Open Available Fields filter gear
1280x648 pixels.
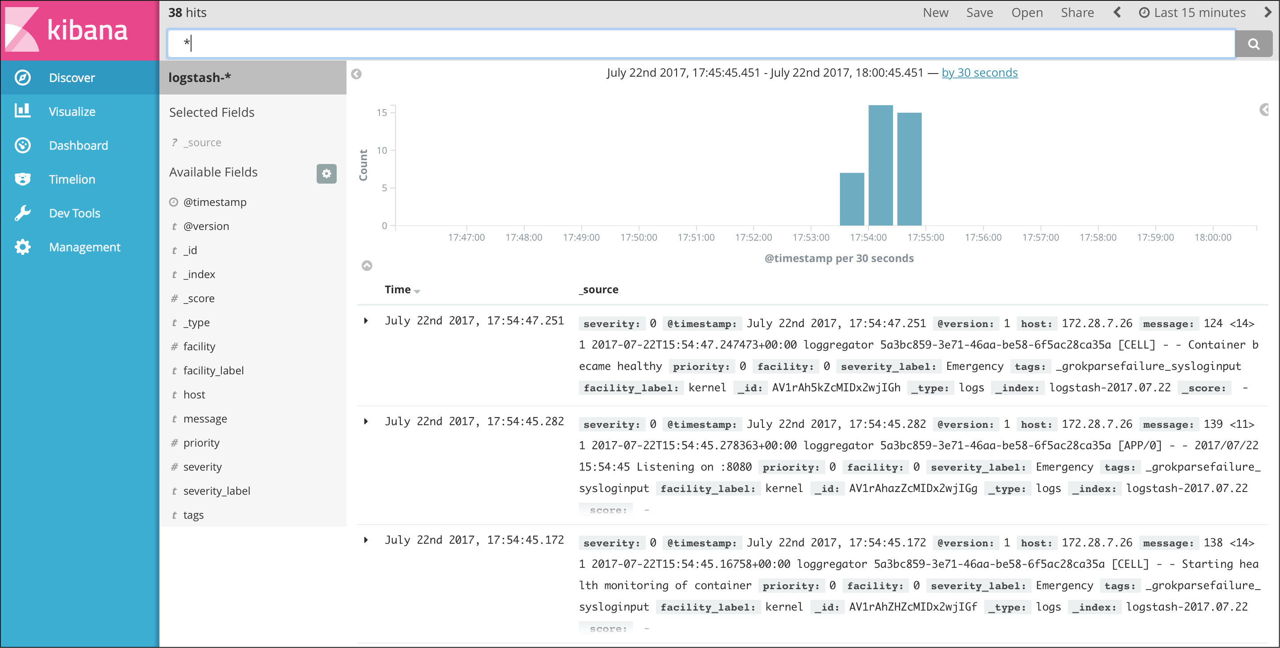[326, 173]
